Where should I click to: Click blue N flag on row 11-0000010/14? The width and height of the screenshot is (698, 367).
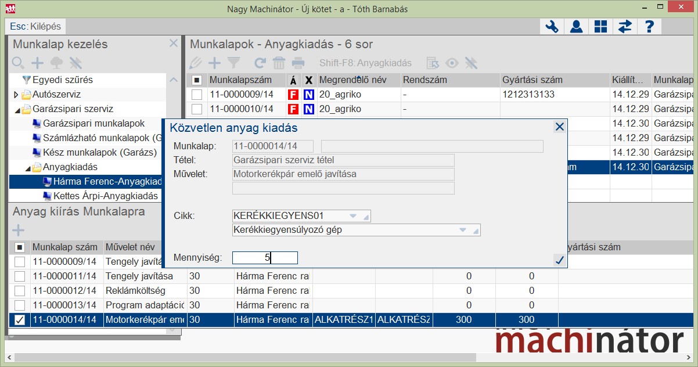click(x=308, y=109)
